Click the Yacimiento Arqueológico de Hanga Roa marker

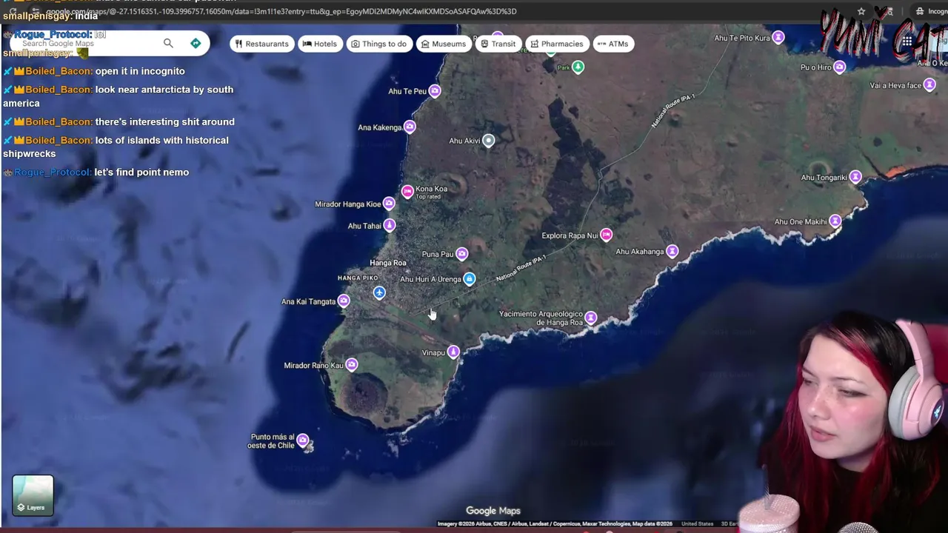[x=590, y=318]
